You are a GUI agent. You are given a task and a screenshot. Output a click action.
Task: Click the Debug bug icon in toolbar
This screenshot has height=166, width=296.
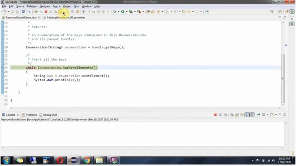point(114,12)
